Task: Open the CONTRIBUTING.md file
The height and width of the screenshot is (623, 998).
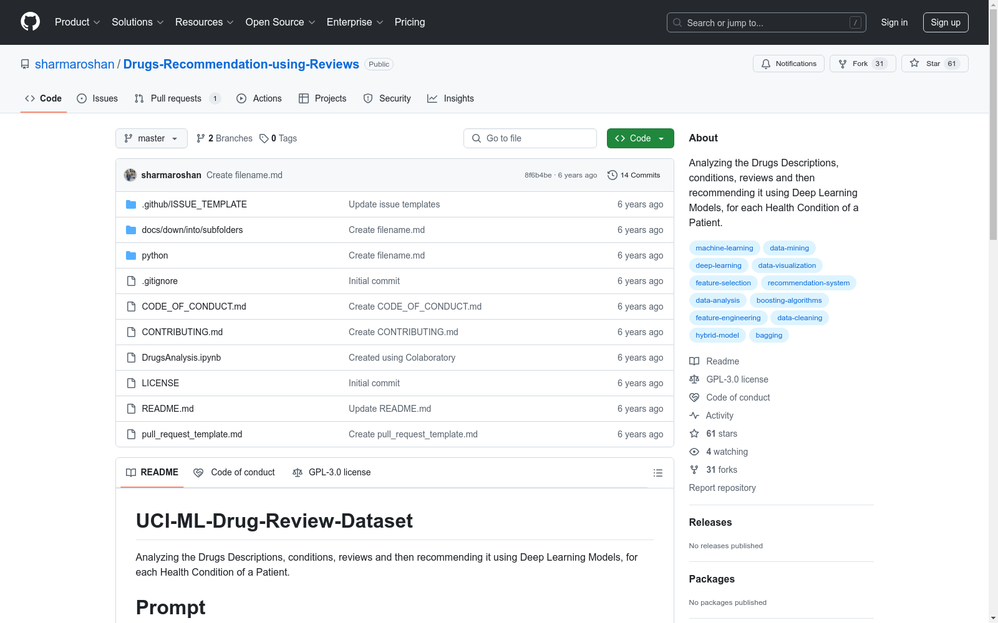Action: click(x=182, y=332)
